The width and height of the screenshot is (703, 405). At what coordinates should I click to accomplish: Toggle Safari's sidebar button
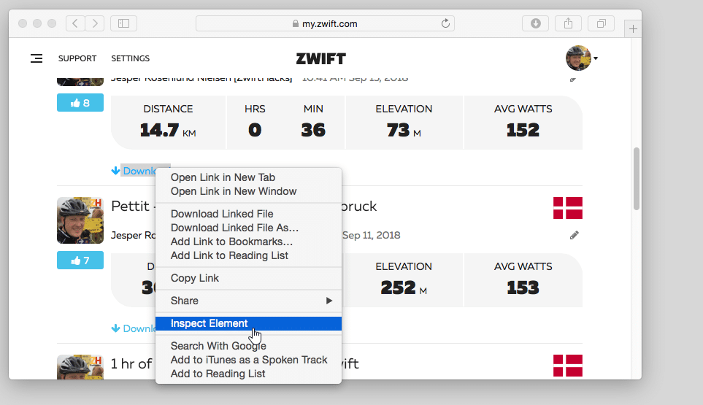124,23
